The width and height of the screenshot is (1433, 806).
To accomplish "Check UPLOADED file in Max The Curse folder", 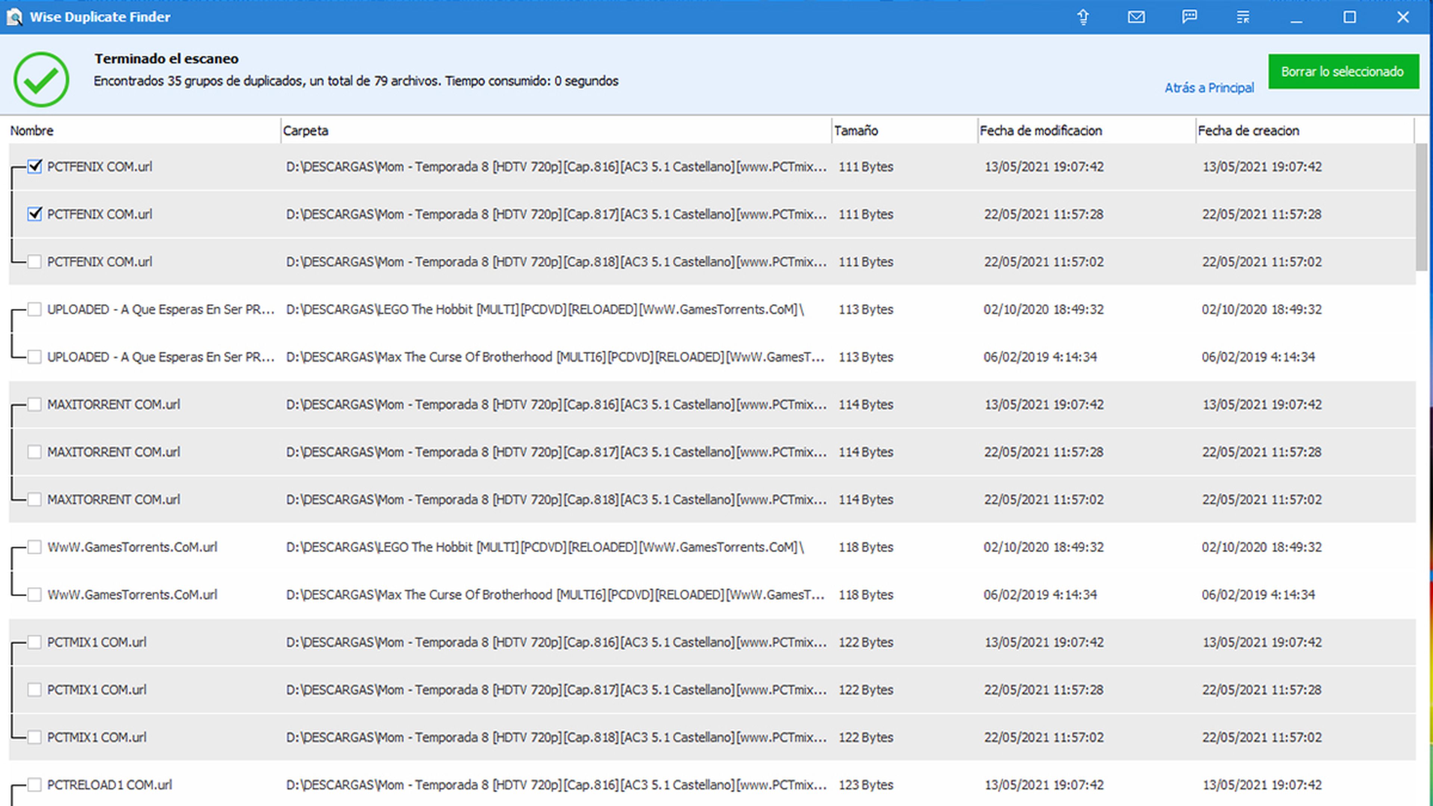I will click(34, 357).
